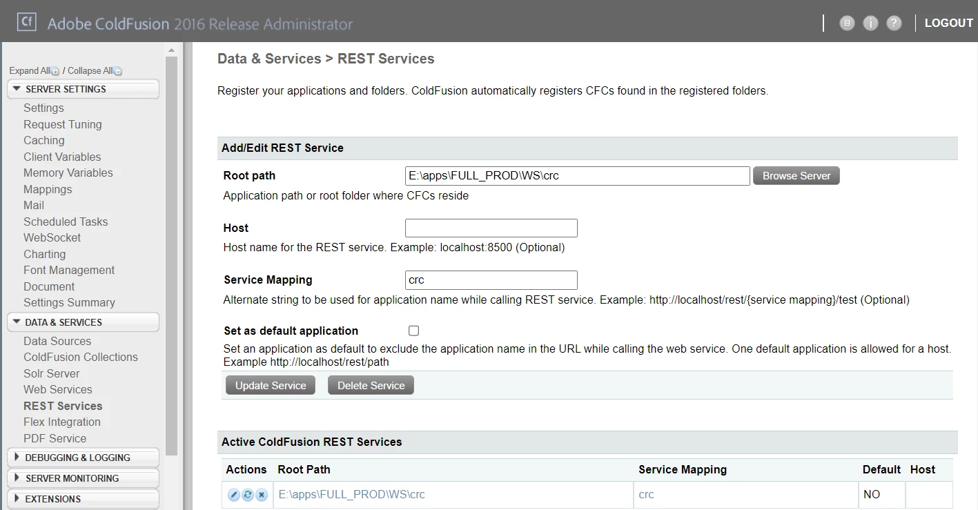Open Settings Summary page
Screen dimensions: 978x510
69,302
